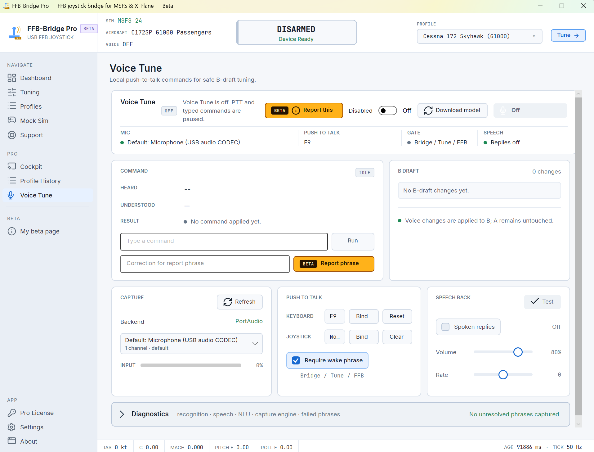Click the keyboard Reset button
The height and width of the screenshot is (452, 594).
point(397,316)
